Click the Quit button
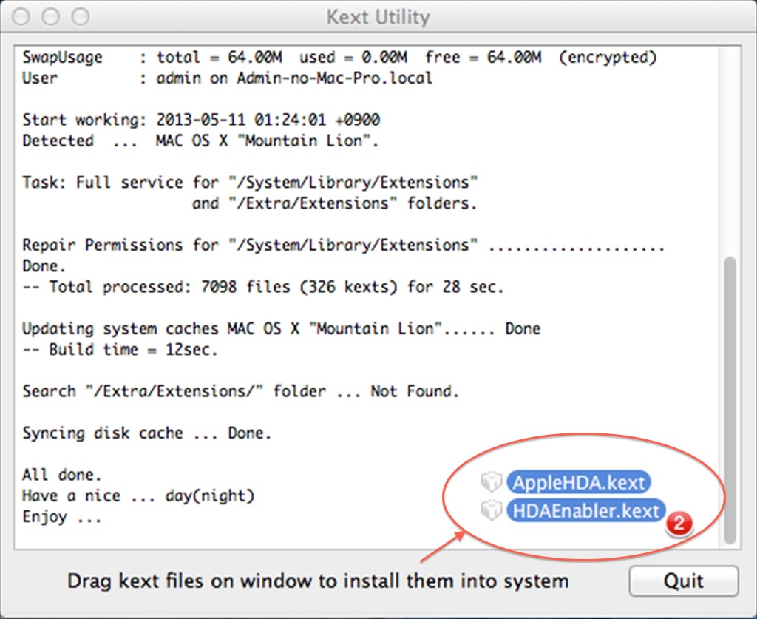 (x=684, y=581)
